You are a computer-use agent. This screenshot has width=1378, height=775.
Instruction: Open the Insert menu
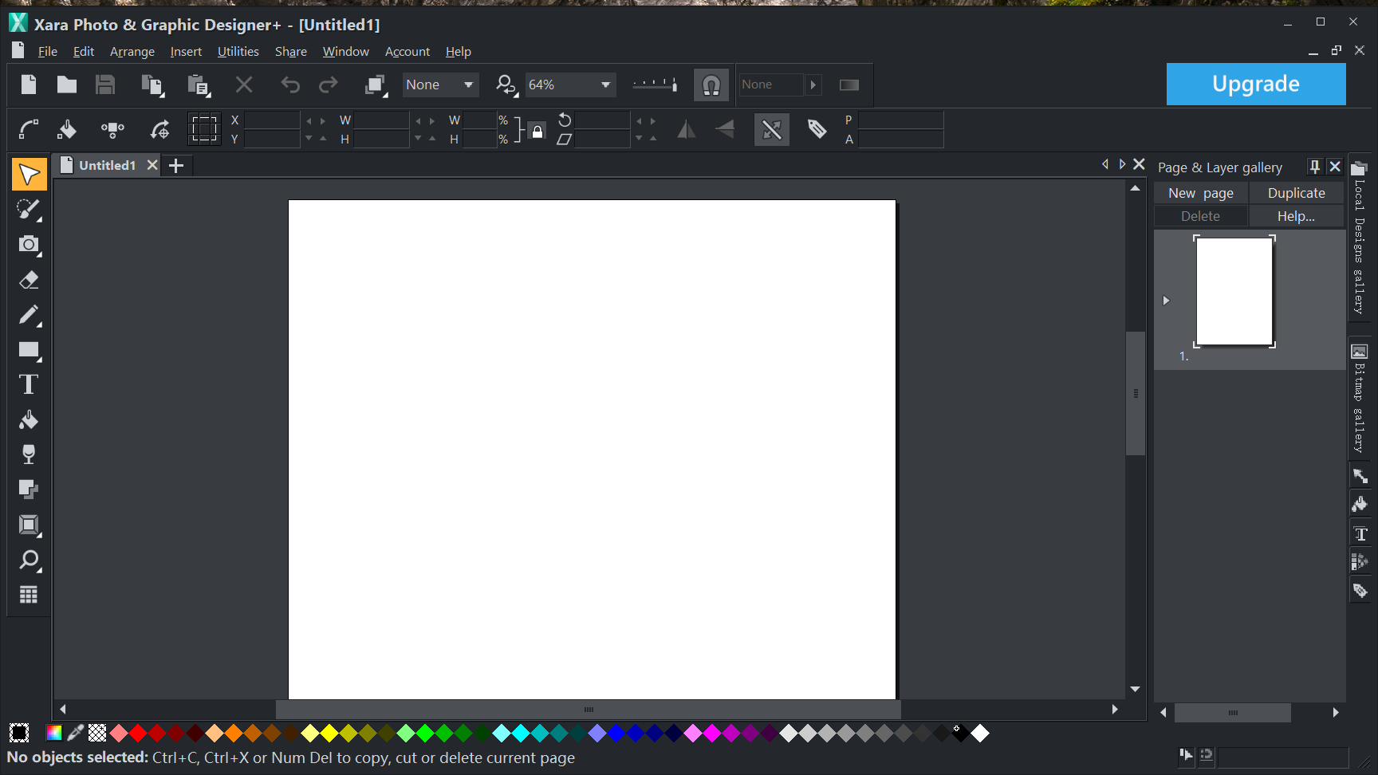pyautogui.click(x=186, y=51)
